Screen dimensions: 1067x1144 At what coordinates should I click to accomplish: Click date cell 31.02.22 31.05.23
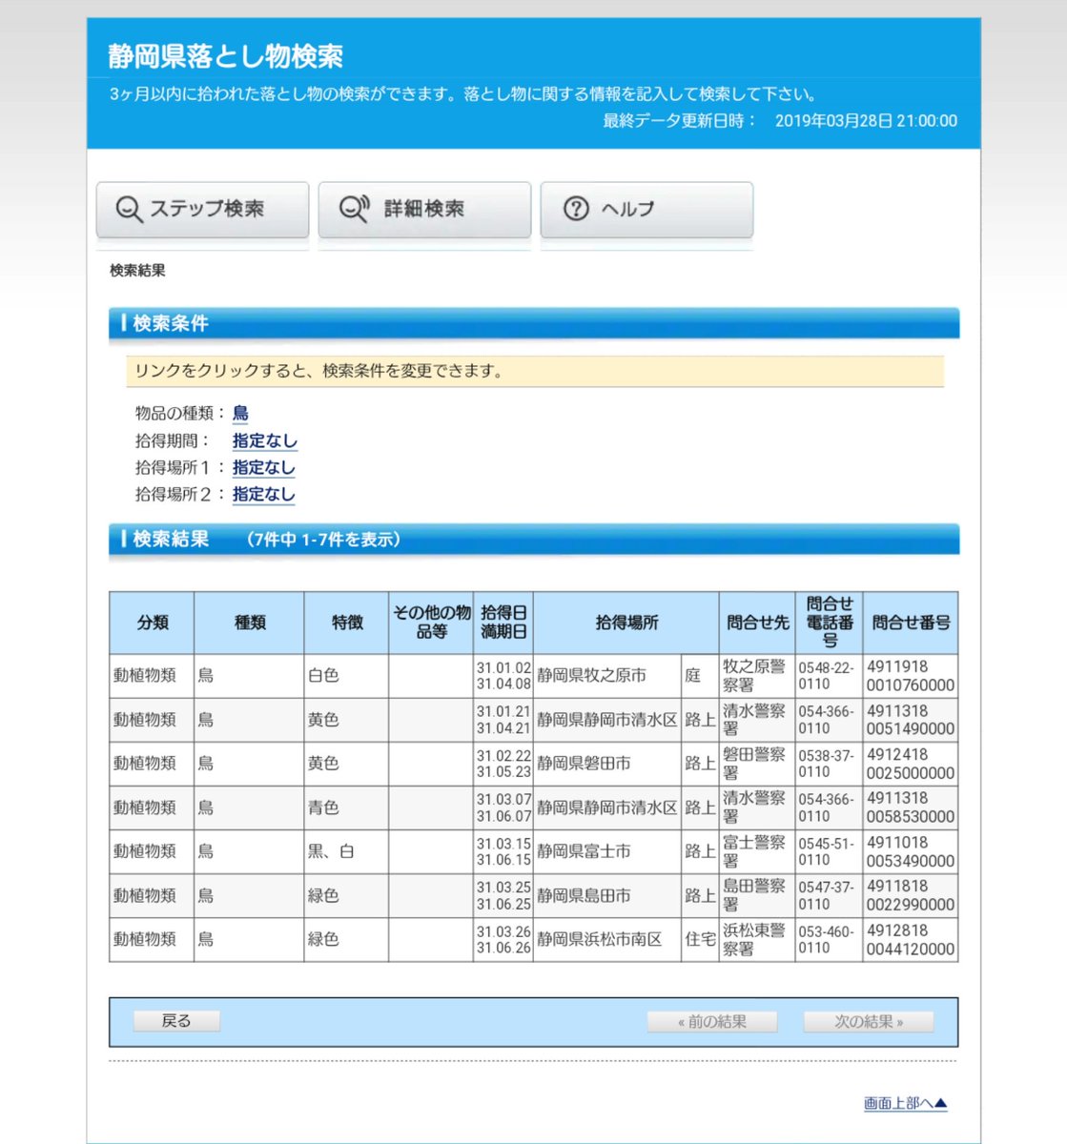[x=503, y=764]
